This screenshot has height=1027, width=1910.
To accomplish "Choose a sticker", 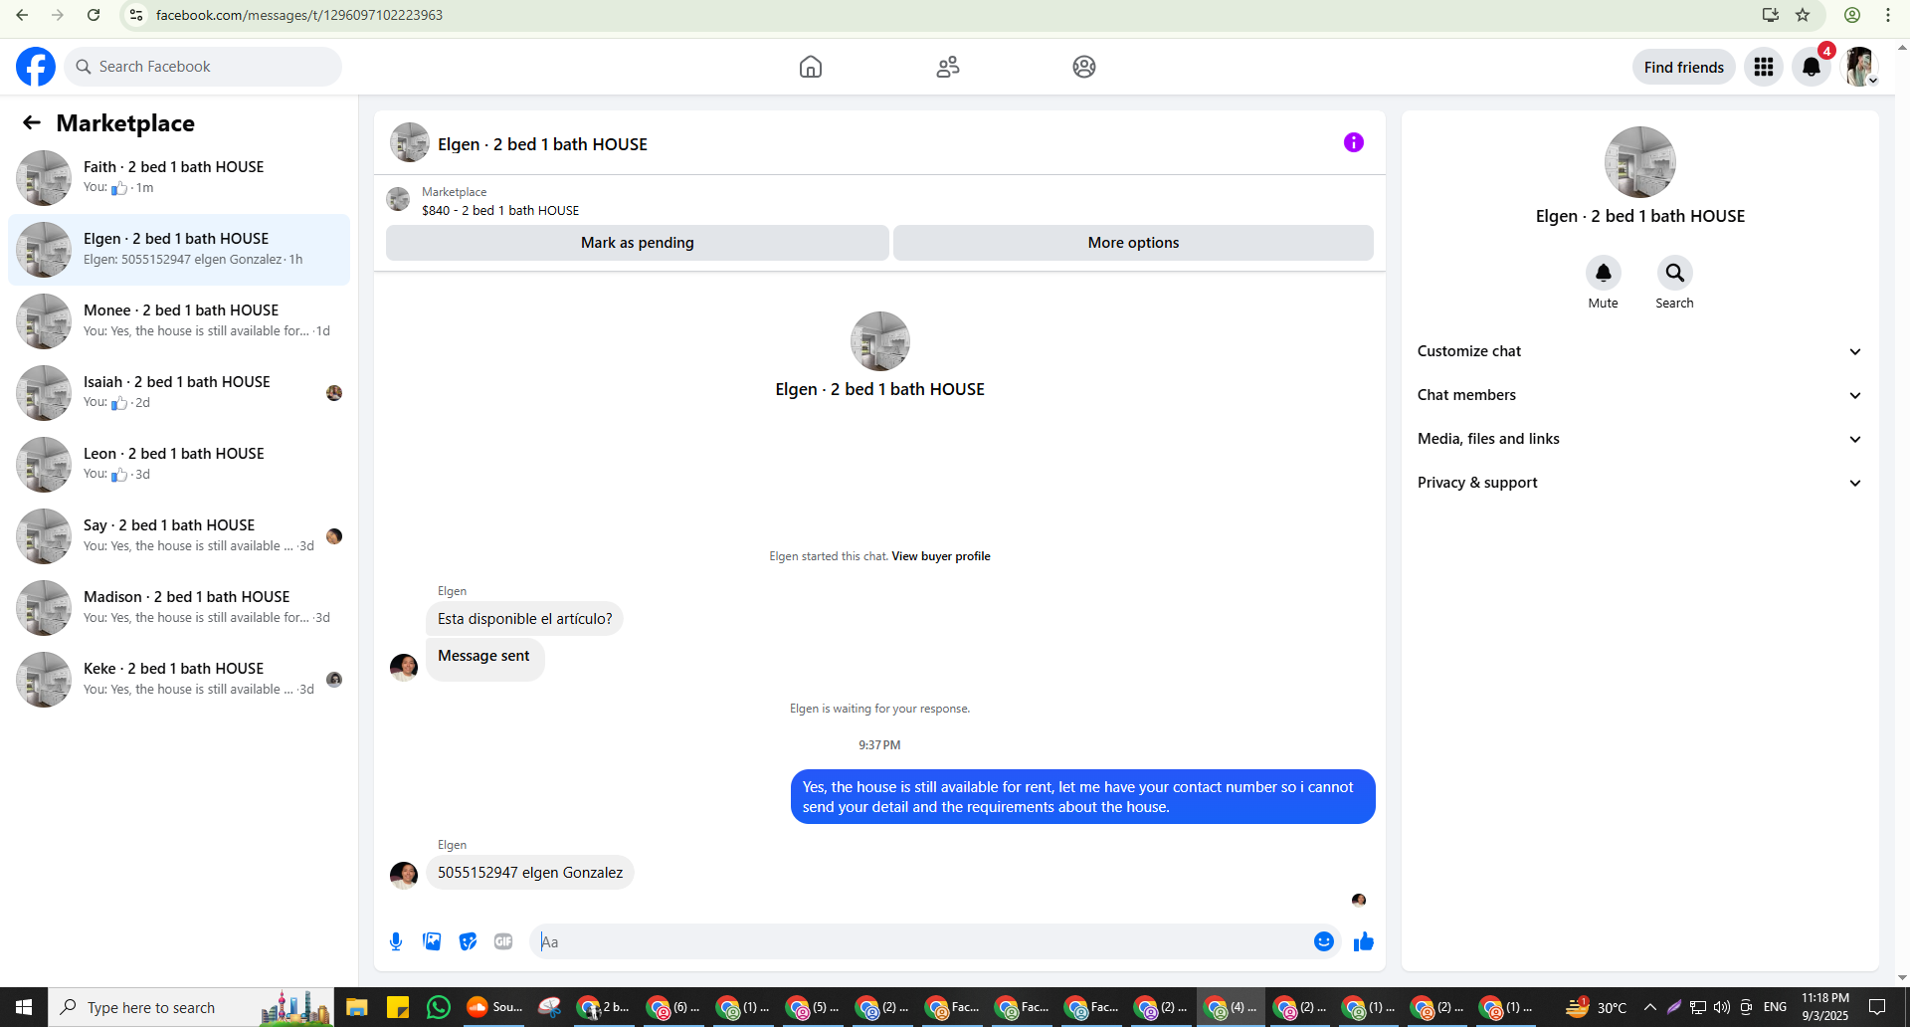I will click(x=468, y=941).
